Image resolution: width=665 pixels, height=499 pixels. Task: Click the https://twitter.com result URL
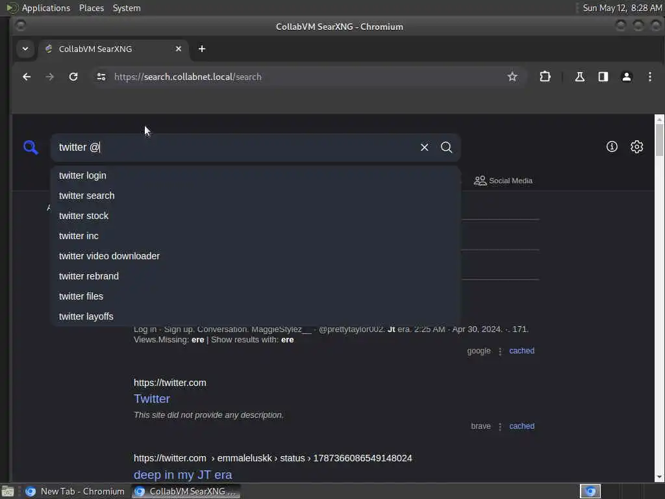pyautogui.click(x=170, y=383)
